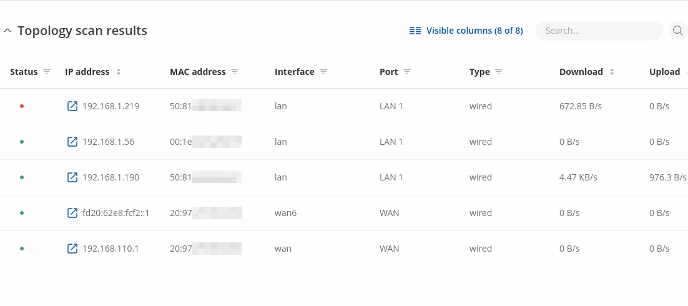Open the Status column filter icon

point(47,72)
